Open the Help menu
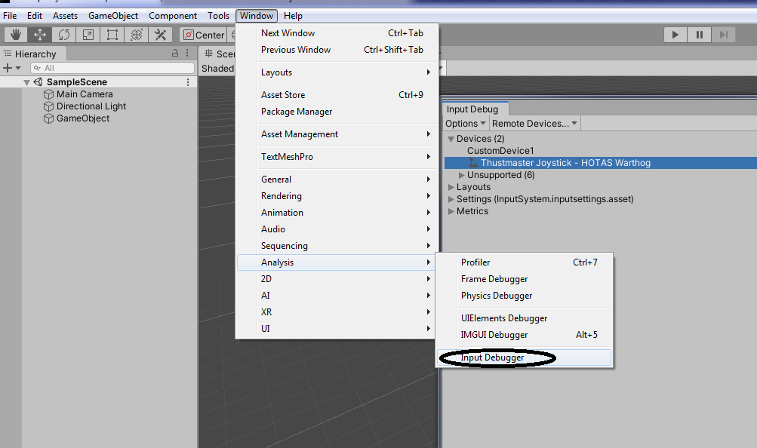The width and height of the screenshot is (757, 448). pyautogui.click(x=293, y=15)
